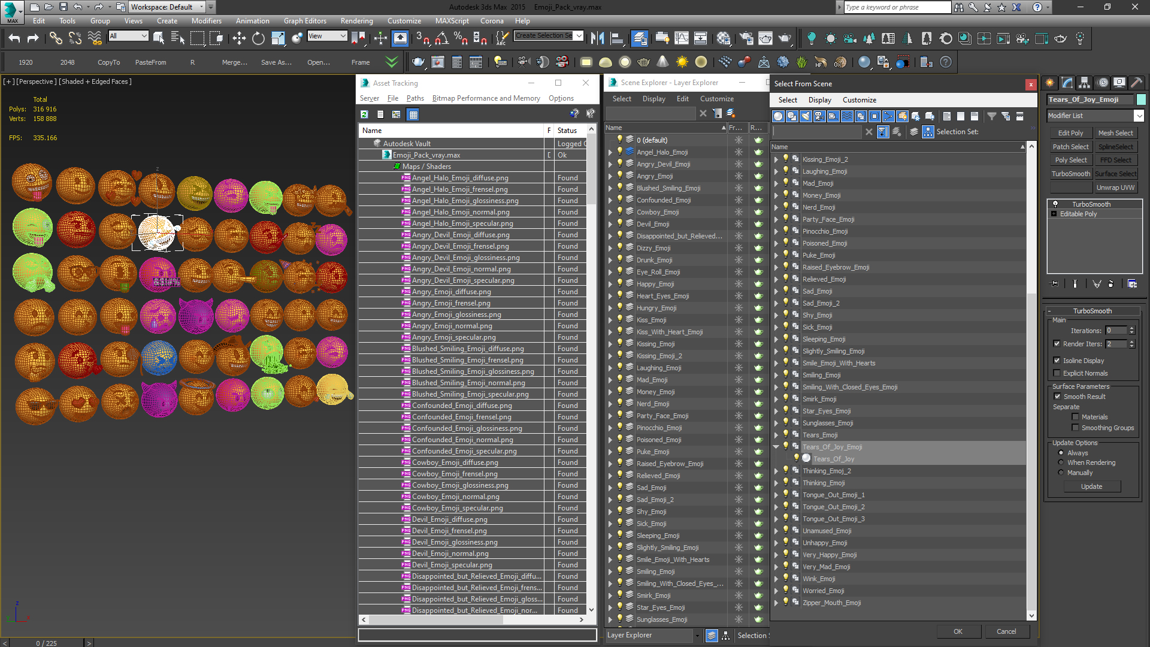Open Customize menu in Select From Scene
The width and height of the screenshot is (1150, 647).
tap(859, 100)
